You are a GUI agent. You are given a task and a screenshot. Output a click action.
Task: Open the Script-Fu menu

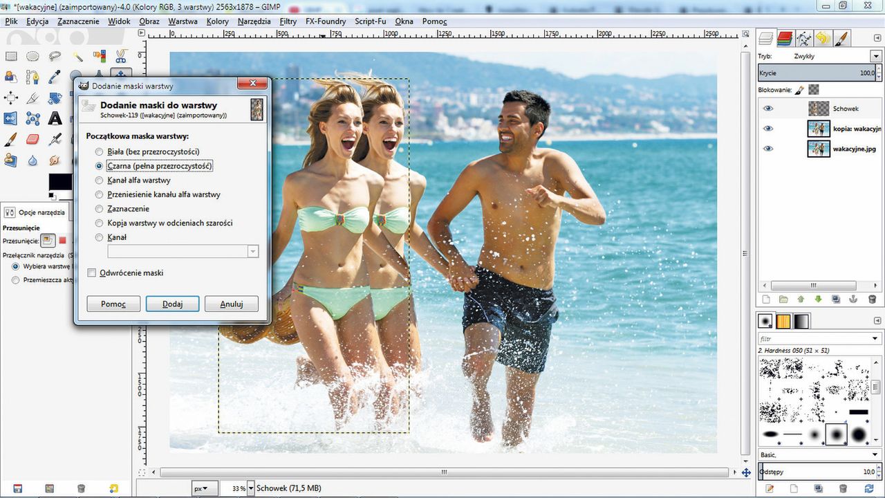(371, 21)
